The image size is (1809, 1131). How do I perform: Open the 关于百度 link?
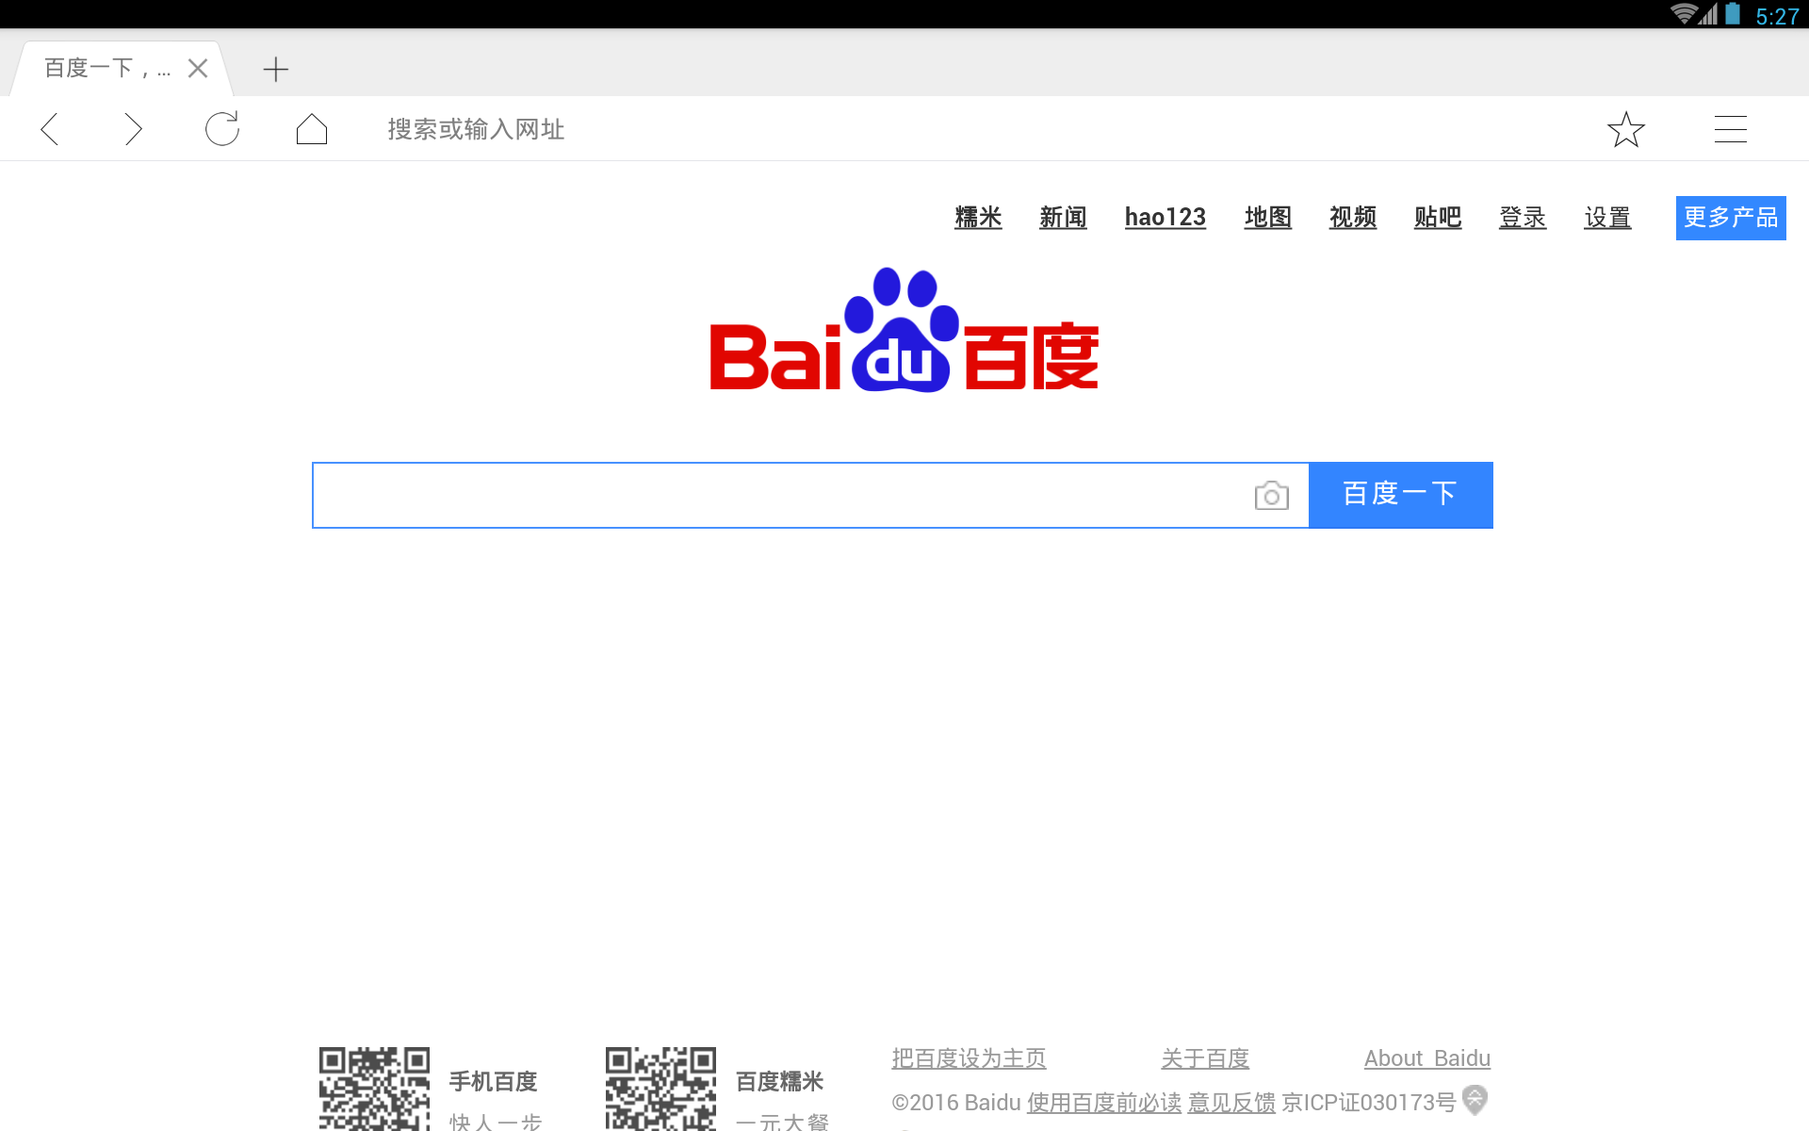pyautogui.click(x=1205, y=1058)
